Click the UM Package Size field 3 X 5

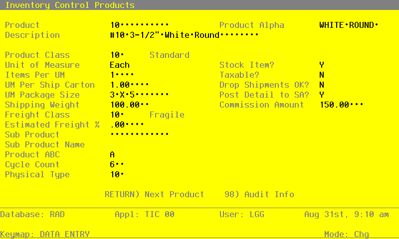[x=139, y=95]
